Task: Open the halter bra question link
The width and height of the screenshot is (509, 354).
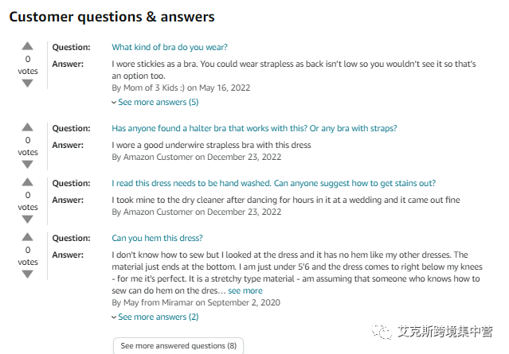Action: pos(254,129)
